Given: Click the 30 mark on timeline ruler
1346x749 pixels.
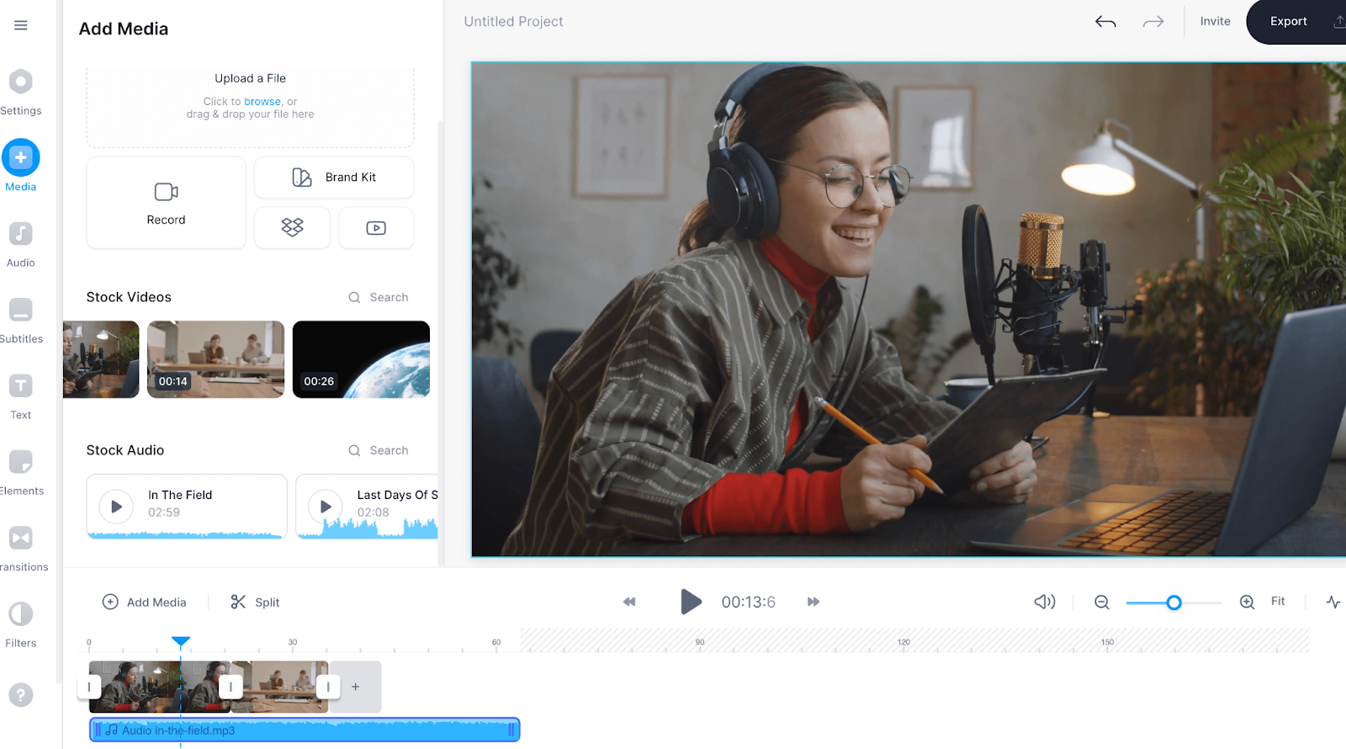Looking at the screenshot, I should pyautogui.click(x=293, y=642).
